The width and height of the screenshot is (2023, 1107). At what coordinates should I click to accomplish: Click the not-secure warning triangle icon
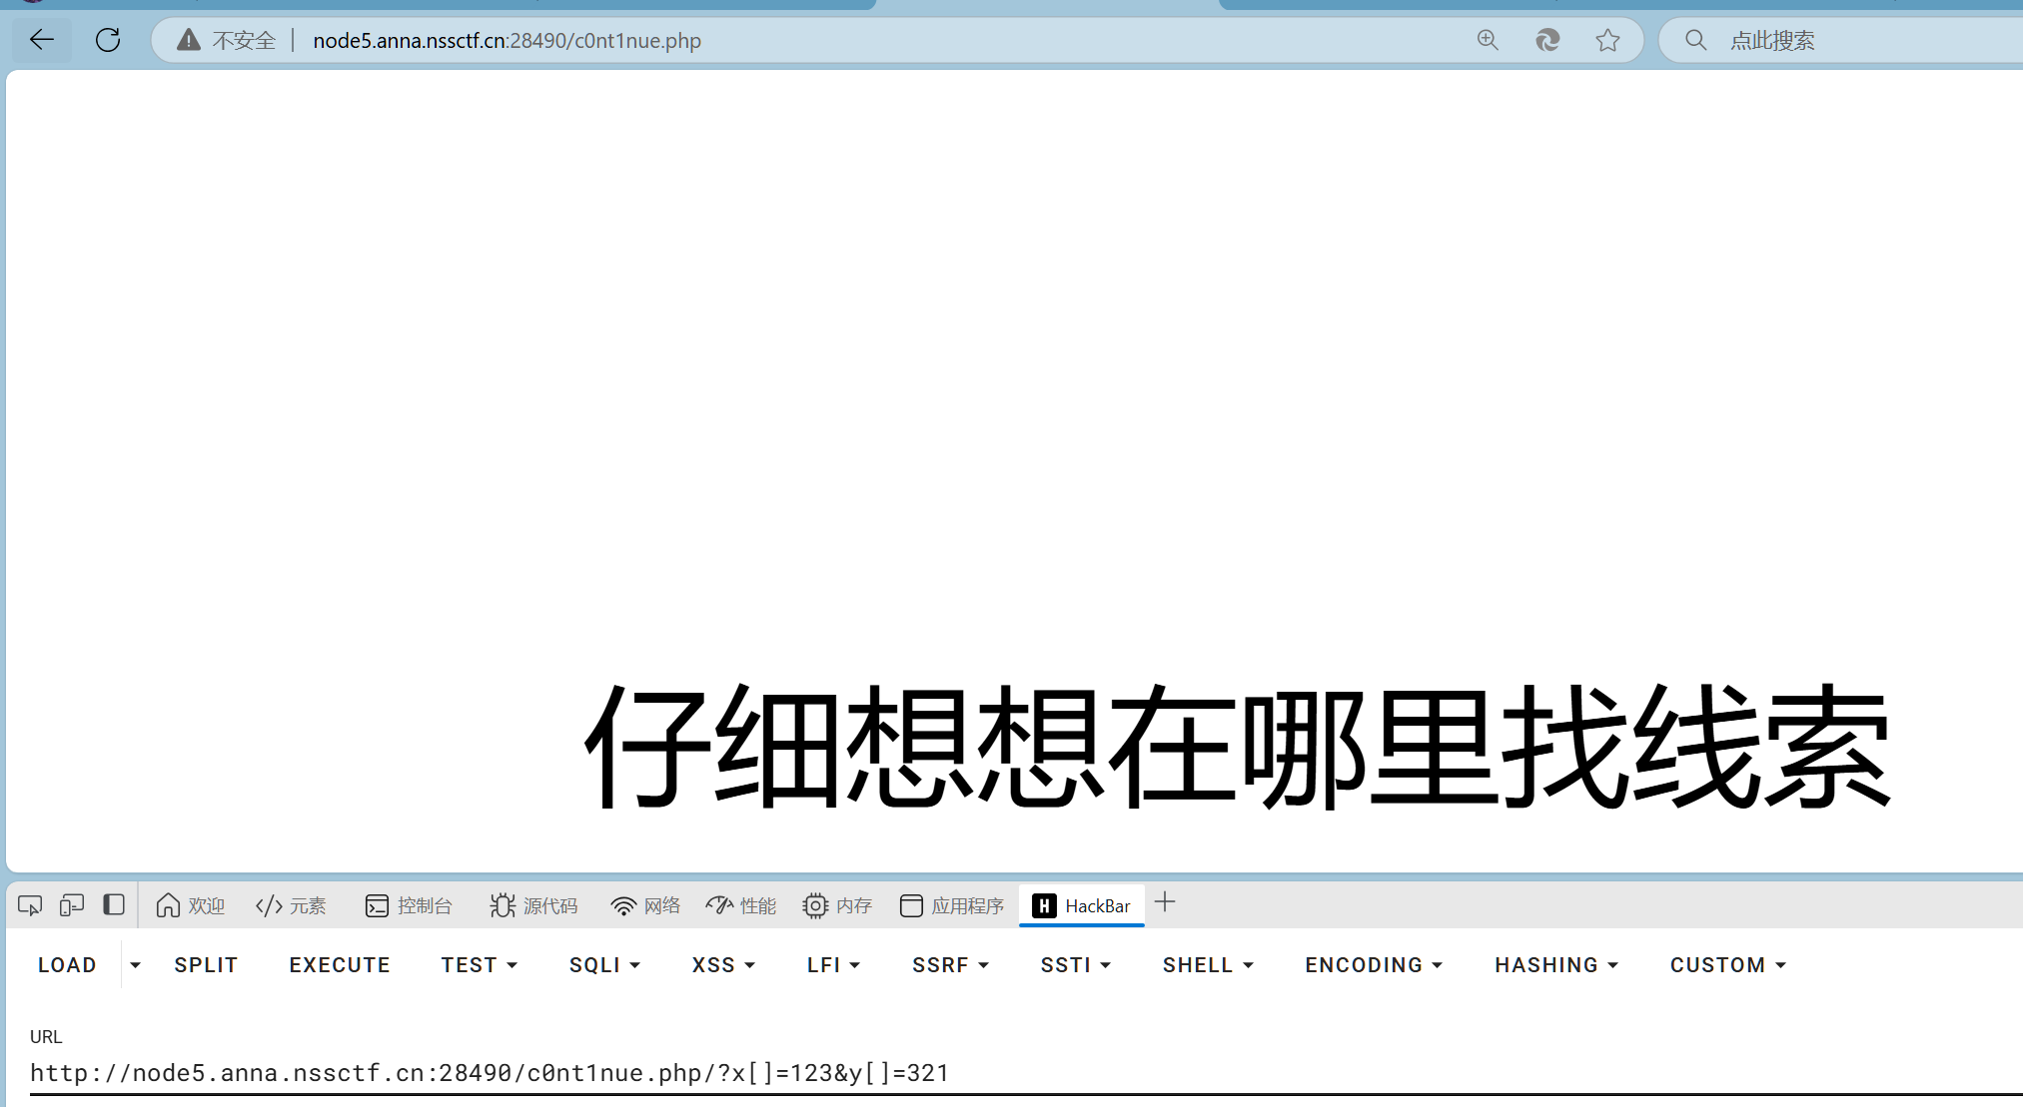(x=188, y=40)
